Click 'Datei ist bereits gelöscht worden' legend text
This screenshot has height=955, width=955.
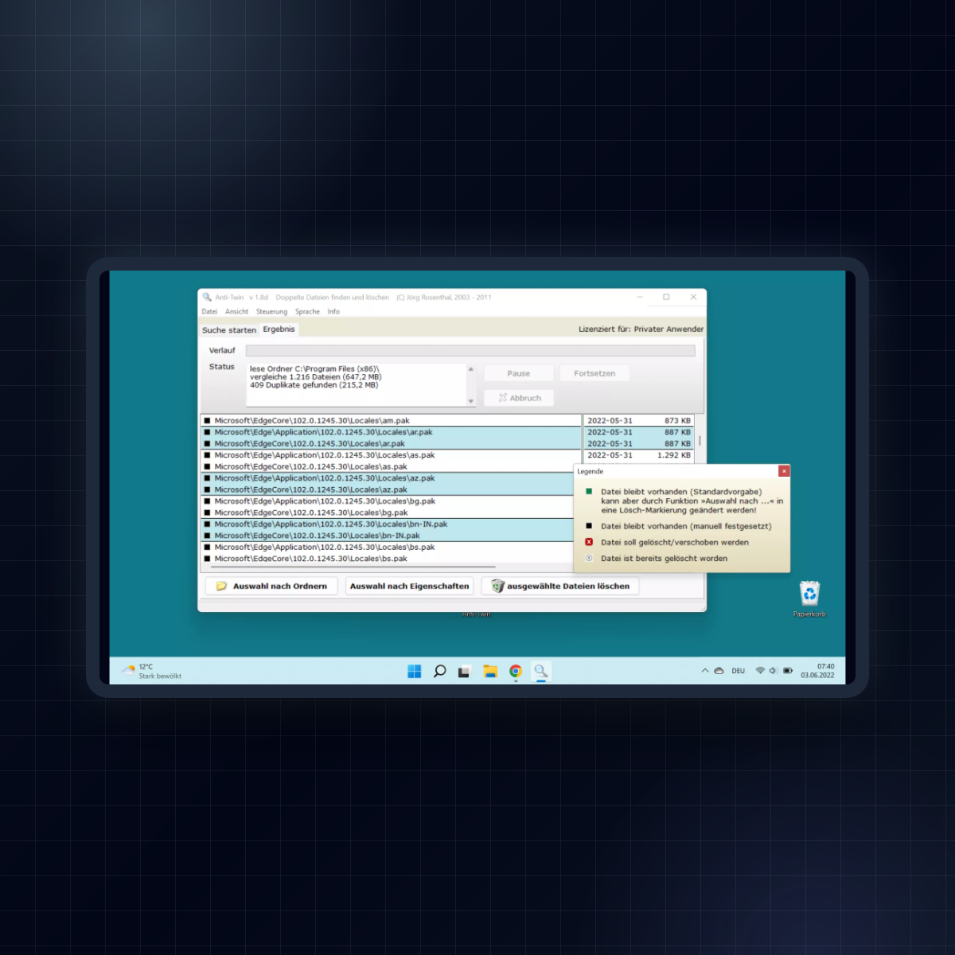point(665,559)
